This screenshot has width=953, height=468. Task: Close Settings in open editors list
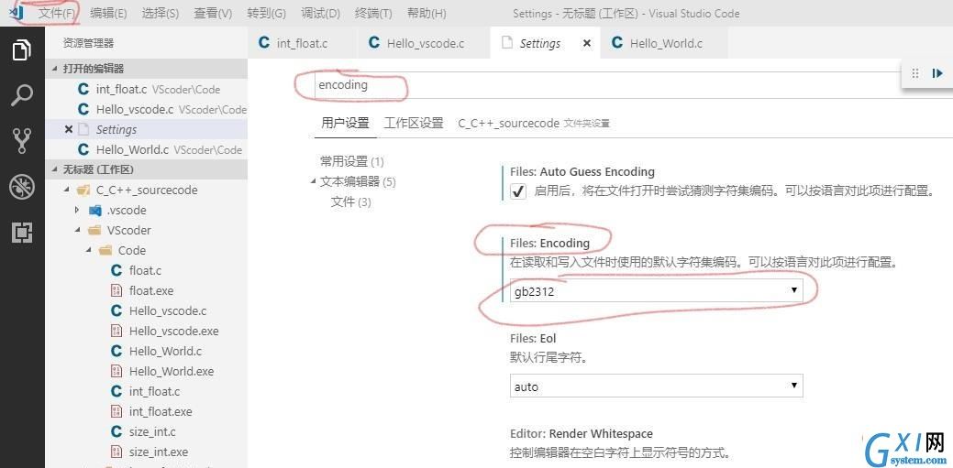[68, 129]
